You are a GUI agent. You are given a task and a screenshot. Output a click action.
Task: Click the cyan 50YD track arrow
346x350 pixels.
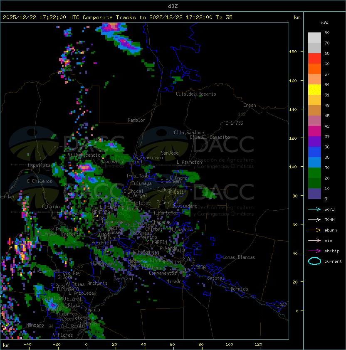coord(314,210)
